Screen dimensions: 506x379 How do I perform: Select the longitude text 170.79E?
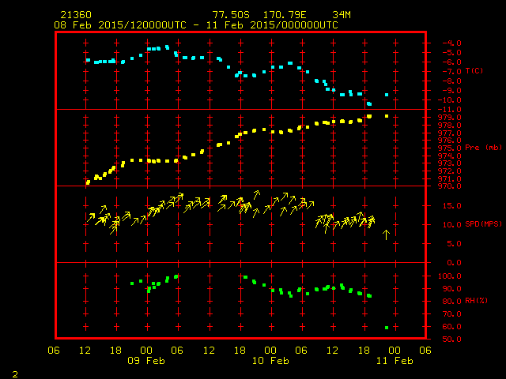click(x=285, y=15)
